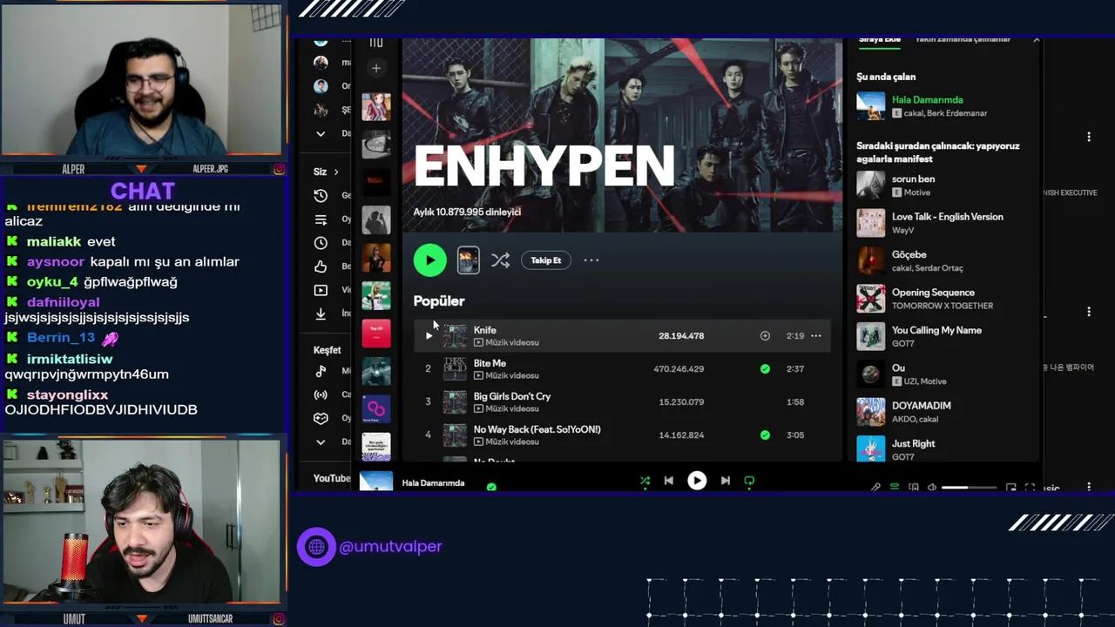Open three-dot menu beside Korean-titled background item

(1089, 312)
